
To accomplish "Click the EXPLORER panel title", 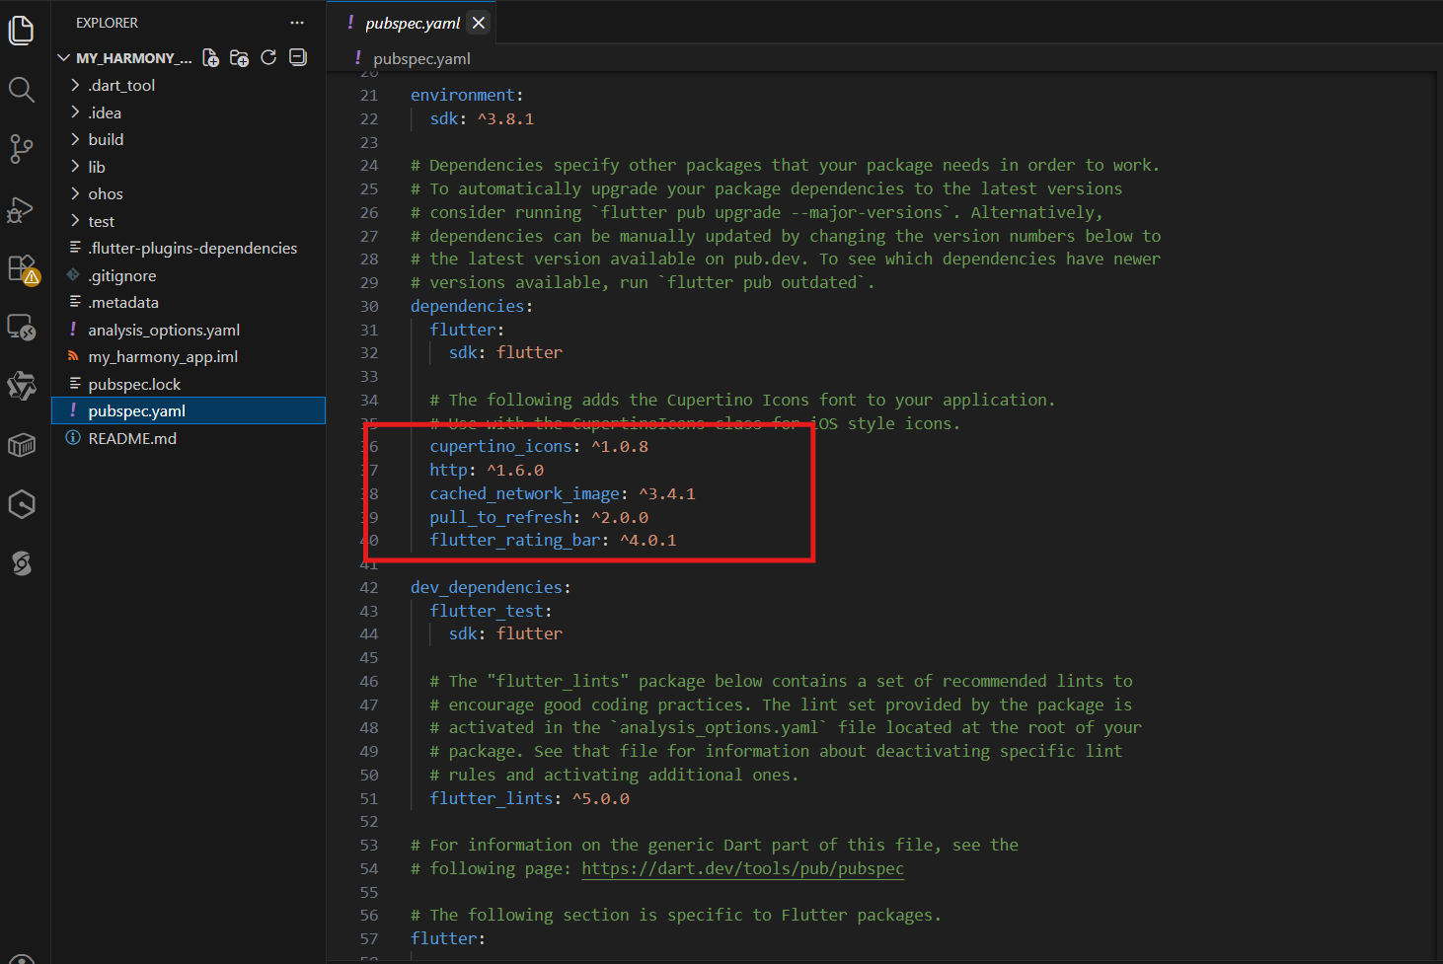I will (107, 23).
